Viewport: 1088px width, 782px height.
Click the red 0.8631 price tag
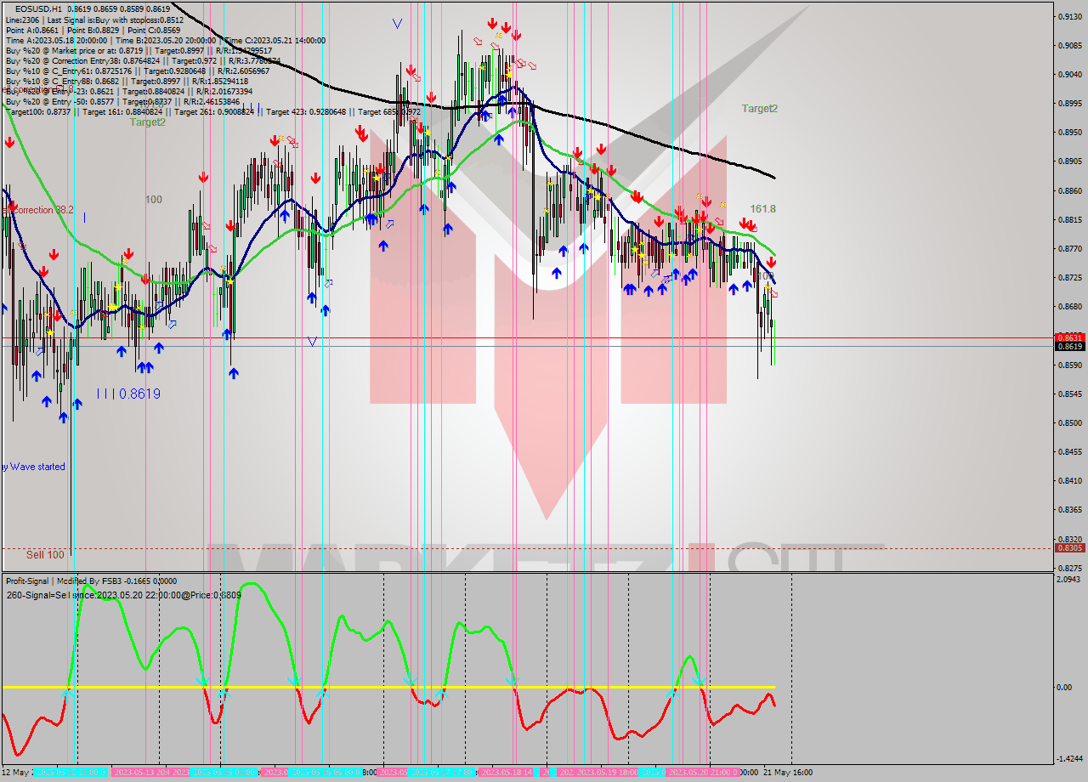pos(1069,337)
